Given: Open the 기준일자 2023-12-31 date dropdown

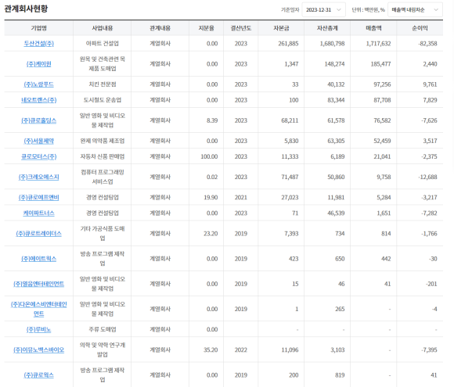Looking at the screenshot, I should pyautogui.click(x=323, y=10).
